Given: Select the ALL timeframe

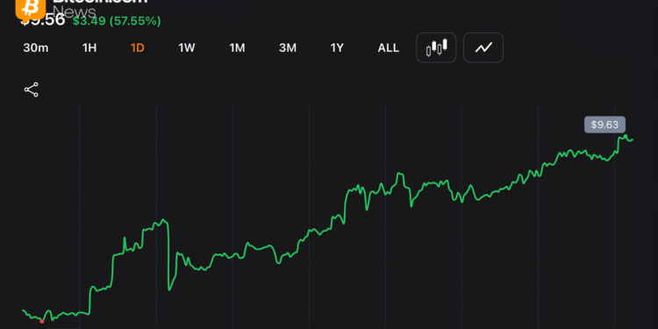Looking at the screenshot, I should click(x=388, y=48).
